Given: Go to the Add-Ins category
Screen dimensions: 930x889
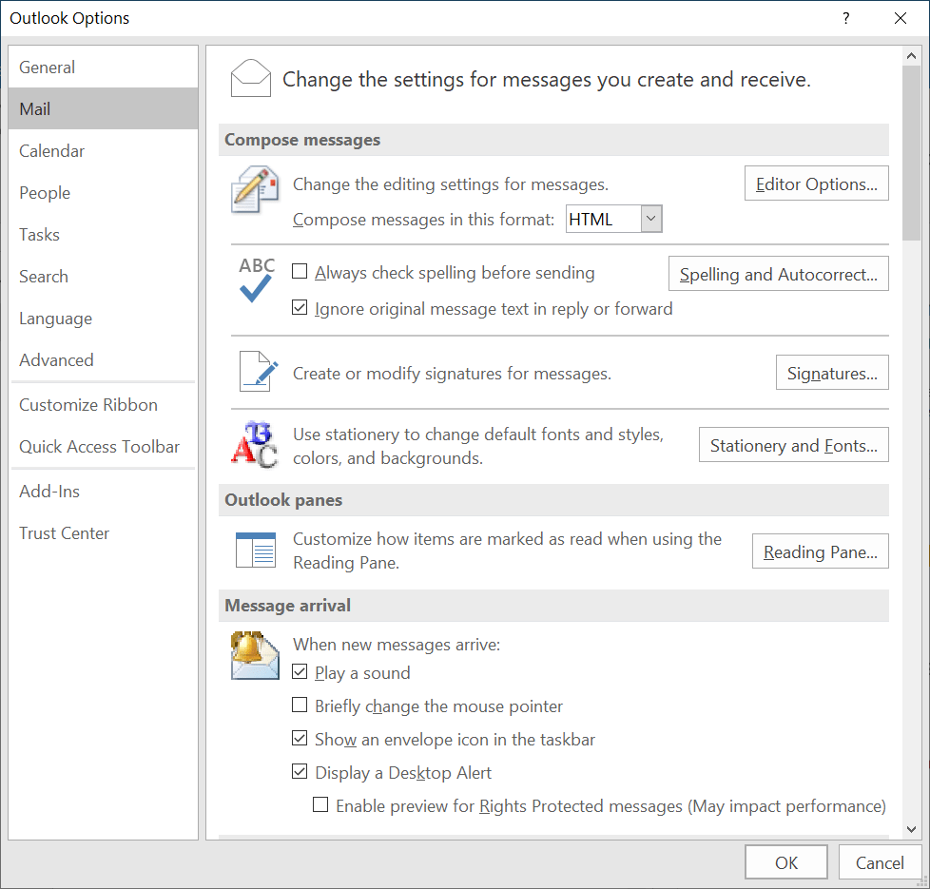Looking at the screenshot, I should point(104,491).
